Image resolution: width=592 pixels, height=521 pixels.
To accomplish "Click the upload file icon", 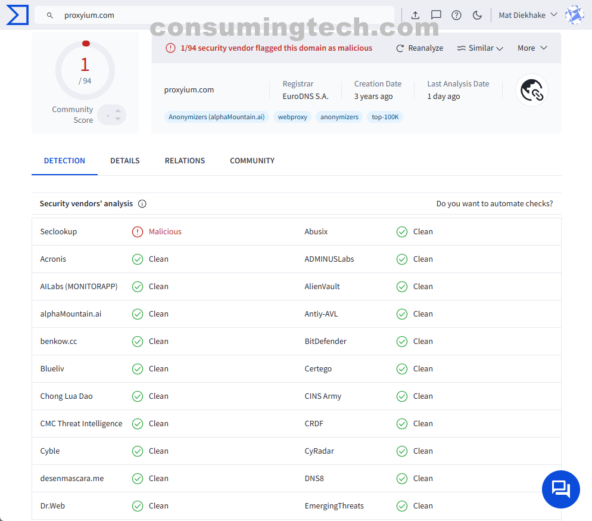I will (416, 15).
